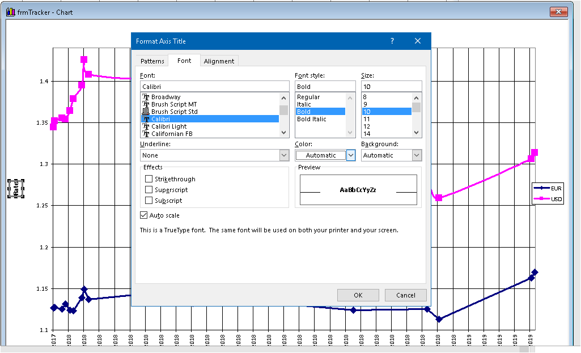Choose Californian FB font from list
581x353 pixels.
tap(172, 134)
